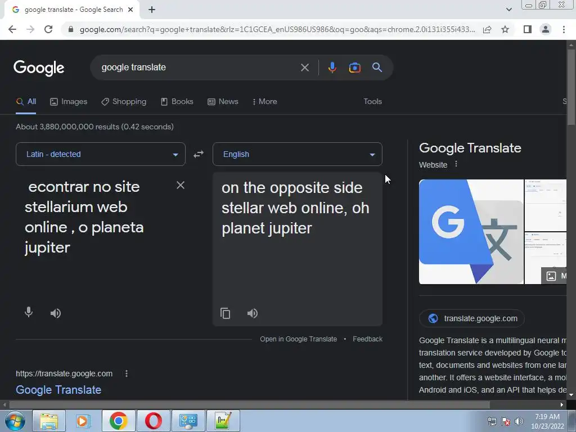This screenshot has height=432, width=576.
Task: Click the share page icon in address bar
Action: [487, 29]
